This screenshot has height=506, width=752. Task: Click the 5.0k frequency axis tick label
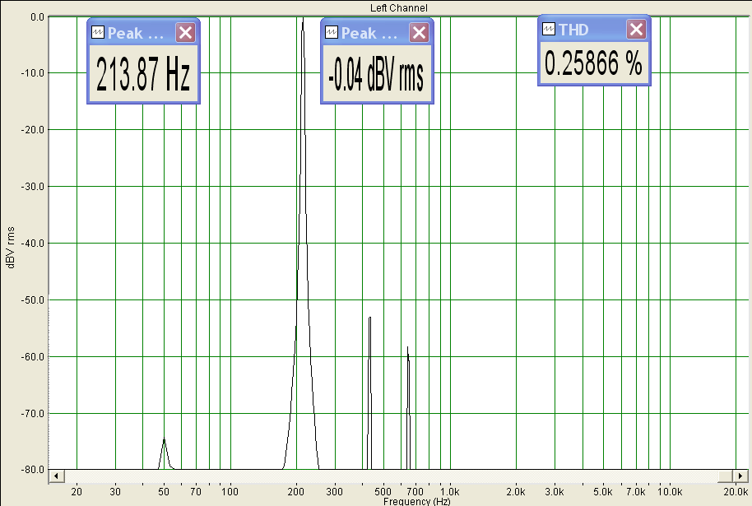[x=603, y=492]
